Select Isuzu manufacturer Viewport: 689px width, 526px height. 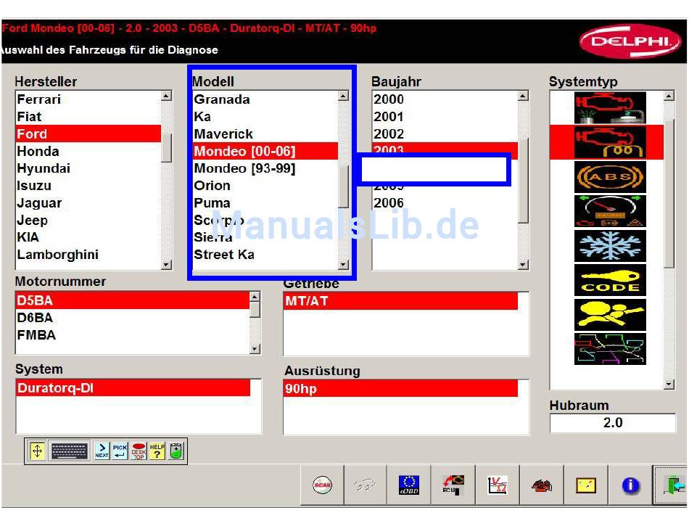88,186
